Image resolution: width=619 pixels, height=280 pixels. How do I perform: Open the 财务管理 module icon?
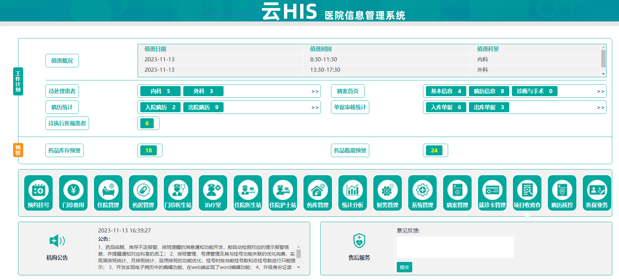click(x=388, y=193)
